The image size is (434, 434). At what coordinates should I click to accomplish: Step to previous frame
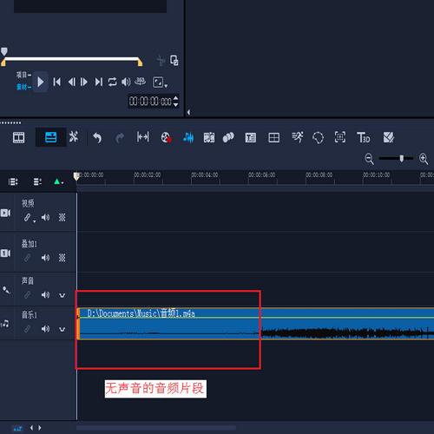coord(71,82)
